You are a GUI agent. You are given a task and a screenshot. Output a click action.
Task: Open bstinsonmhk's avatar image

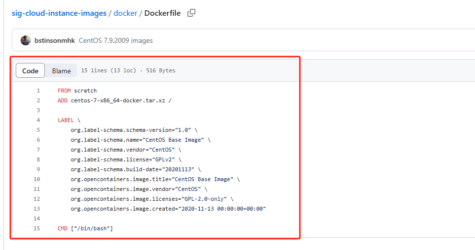point(26,40)
